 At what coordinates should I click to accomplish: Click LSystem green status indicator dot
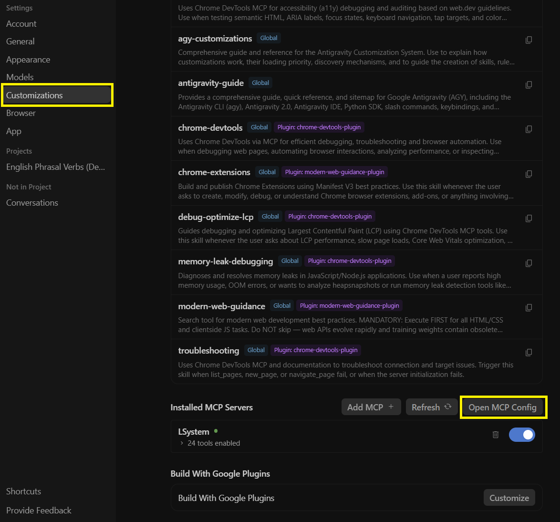coord(216,431)
